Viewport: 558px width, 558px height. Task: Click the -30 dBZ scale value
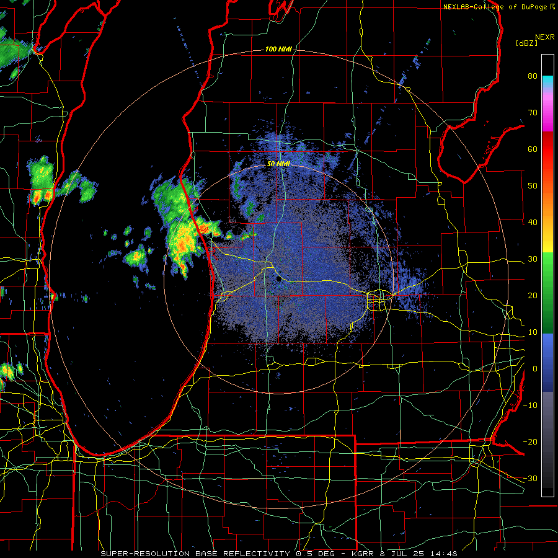pyautogui.click(x=530, y=478)
